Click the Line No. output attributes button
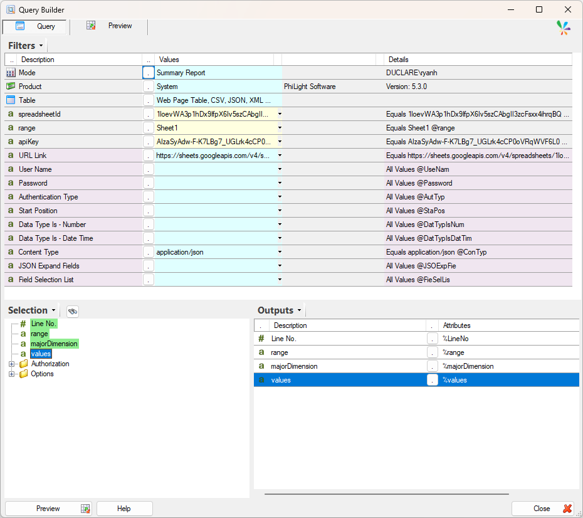Screen dimensions: 583x518 point(433,339)
